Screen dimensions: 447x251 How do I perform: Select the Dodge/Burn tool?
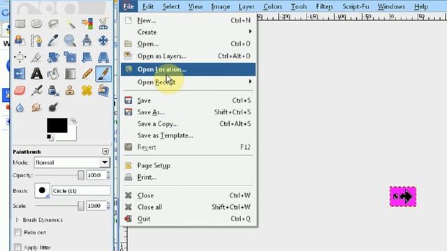(53, 107)
